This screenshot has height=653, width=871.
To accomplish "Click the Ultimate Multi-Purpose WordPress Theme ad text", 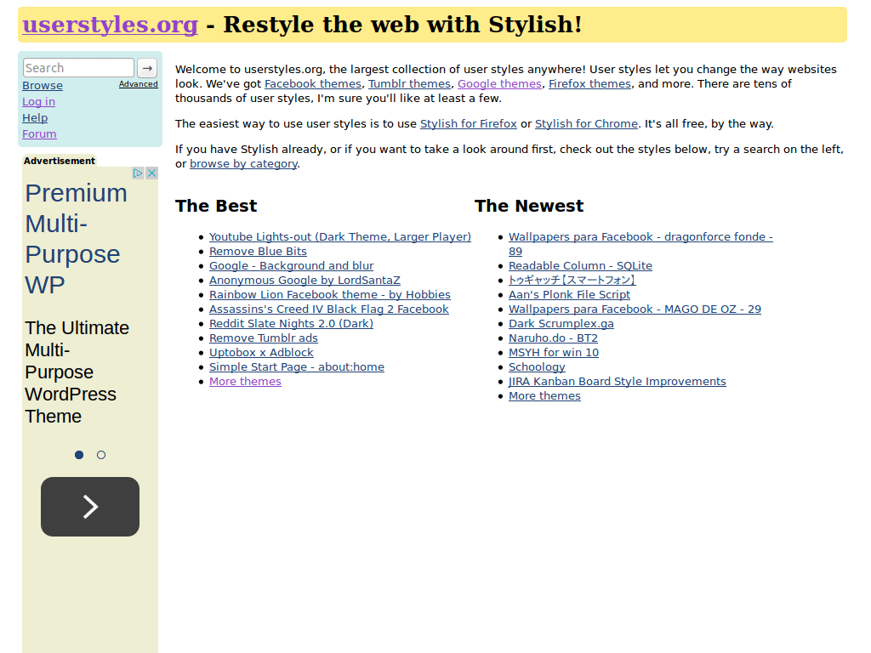I will click(77, 372).
